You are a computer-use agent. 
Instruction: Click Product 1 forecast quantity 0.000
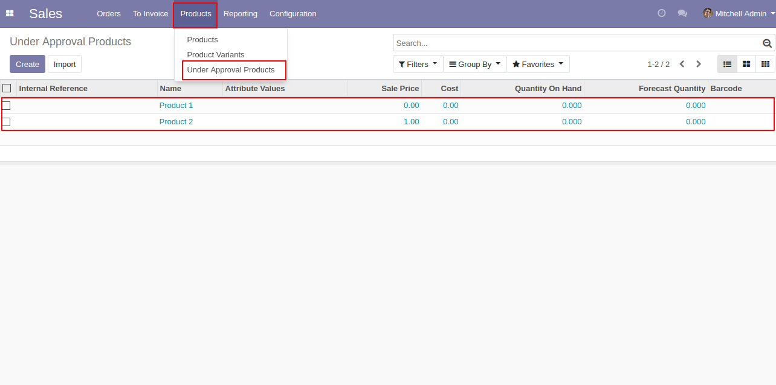(x=696, y=106)
